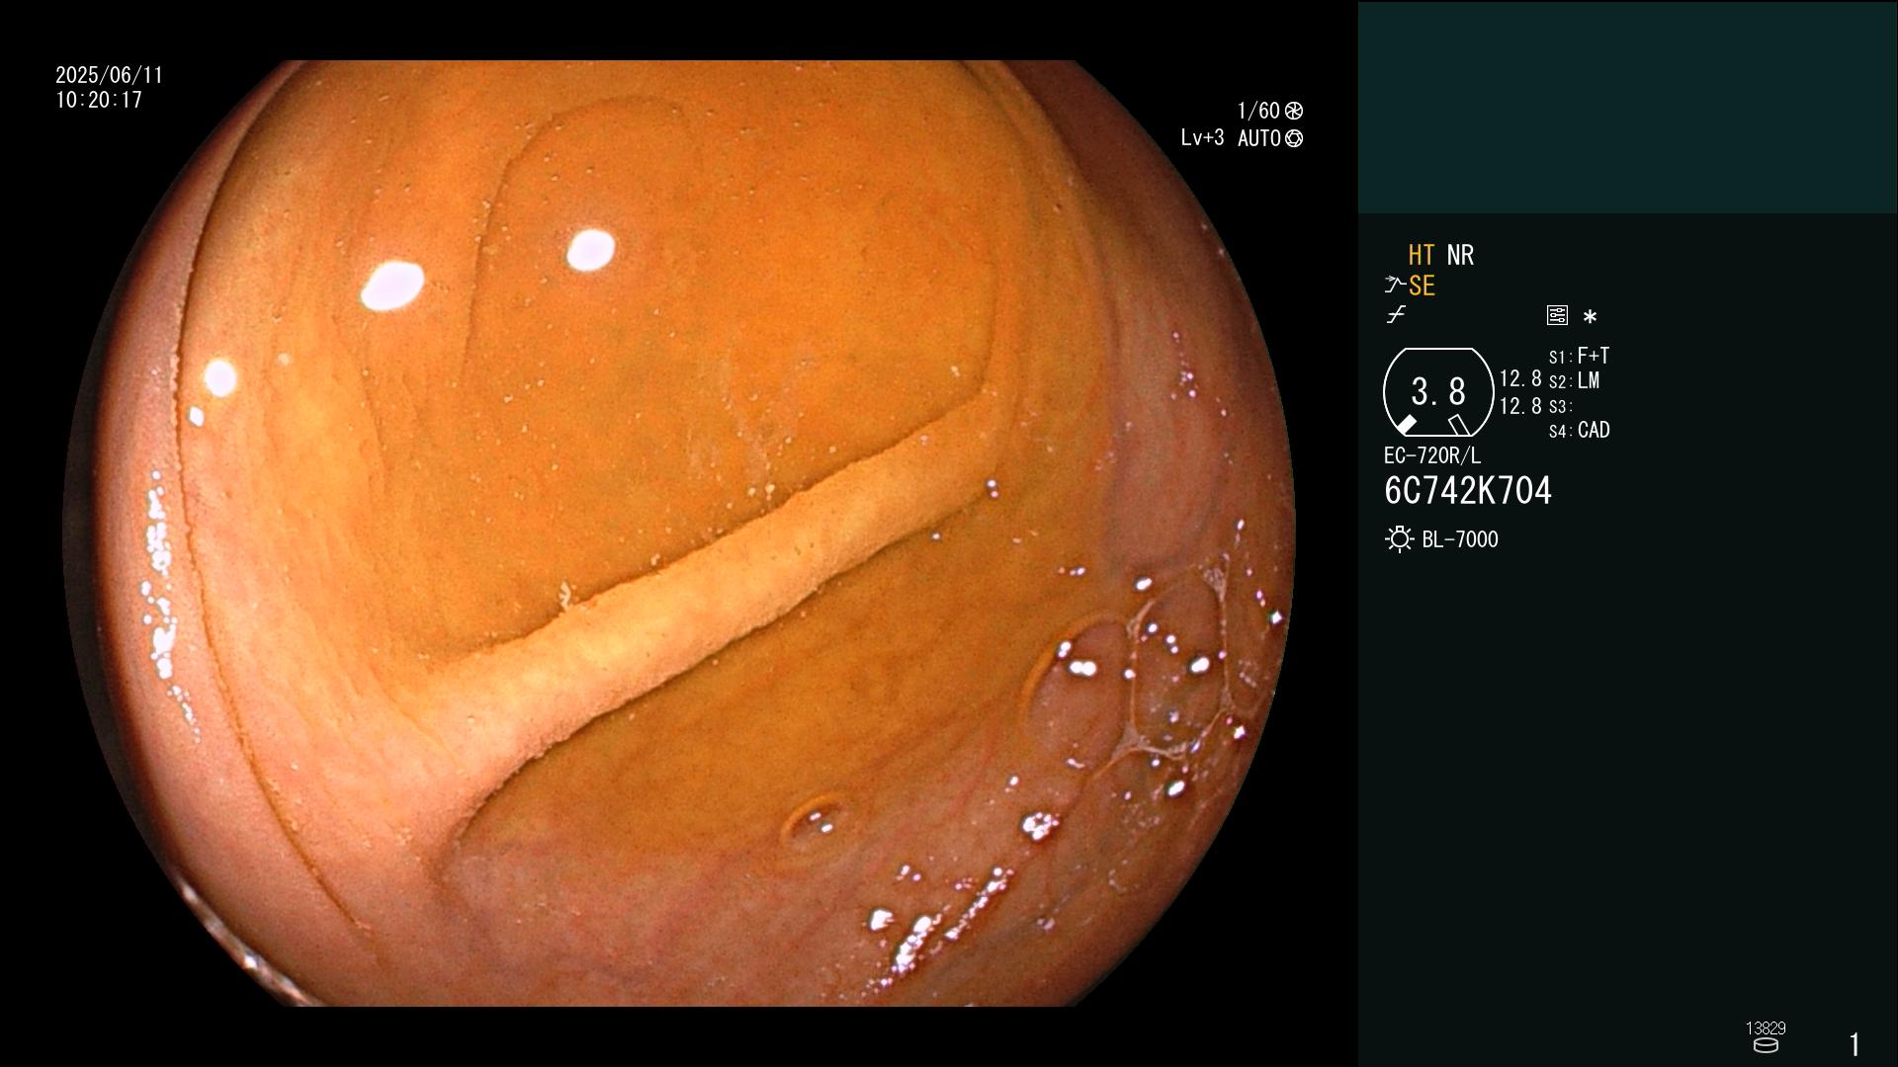Click the shutter icon beside 1/60
The height and width of the screenshot is (1067, 1898).
[x=1293, y=111]
